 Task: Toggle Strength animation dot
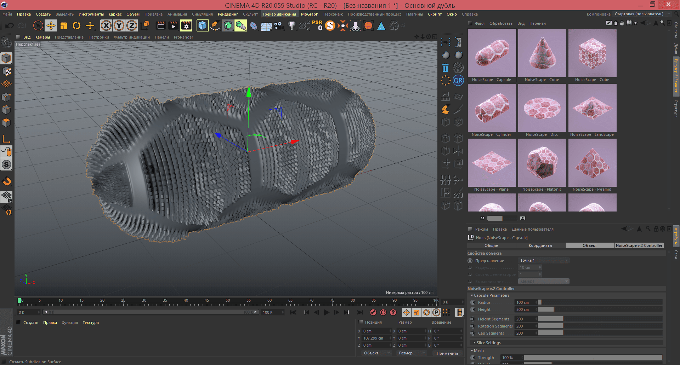(x=473, y=358)
